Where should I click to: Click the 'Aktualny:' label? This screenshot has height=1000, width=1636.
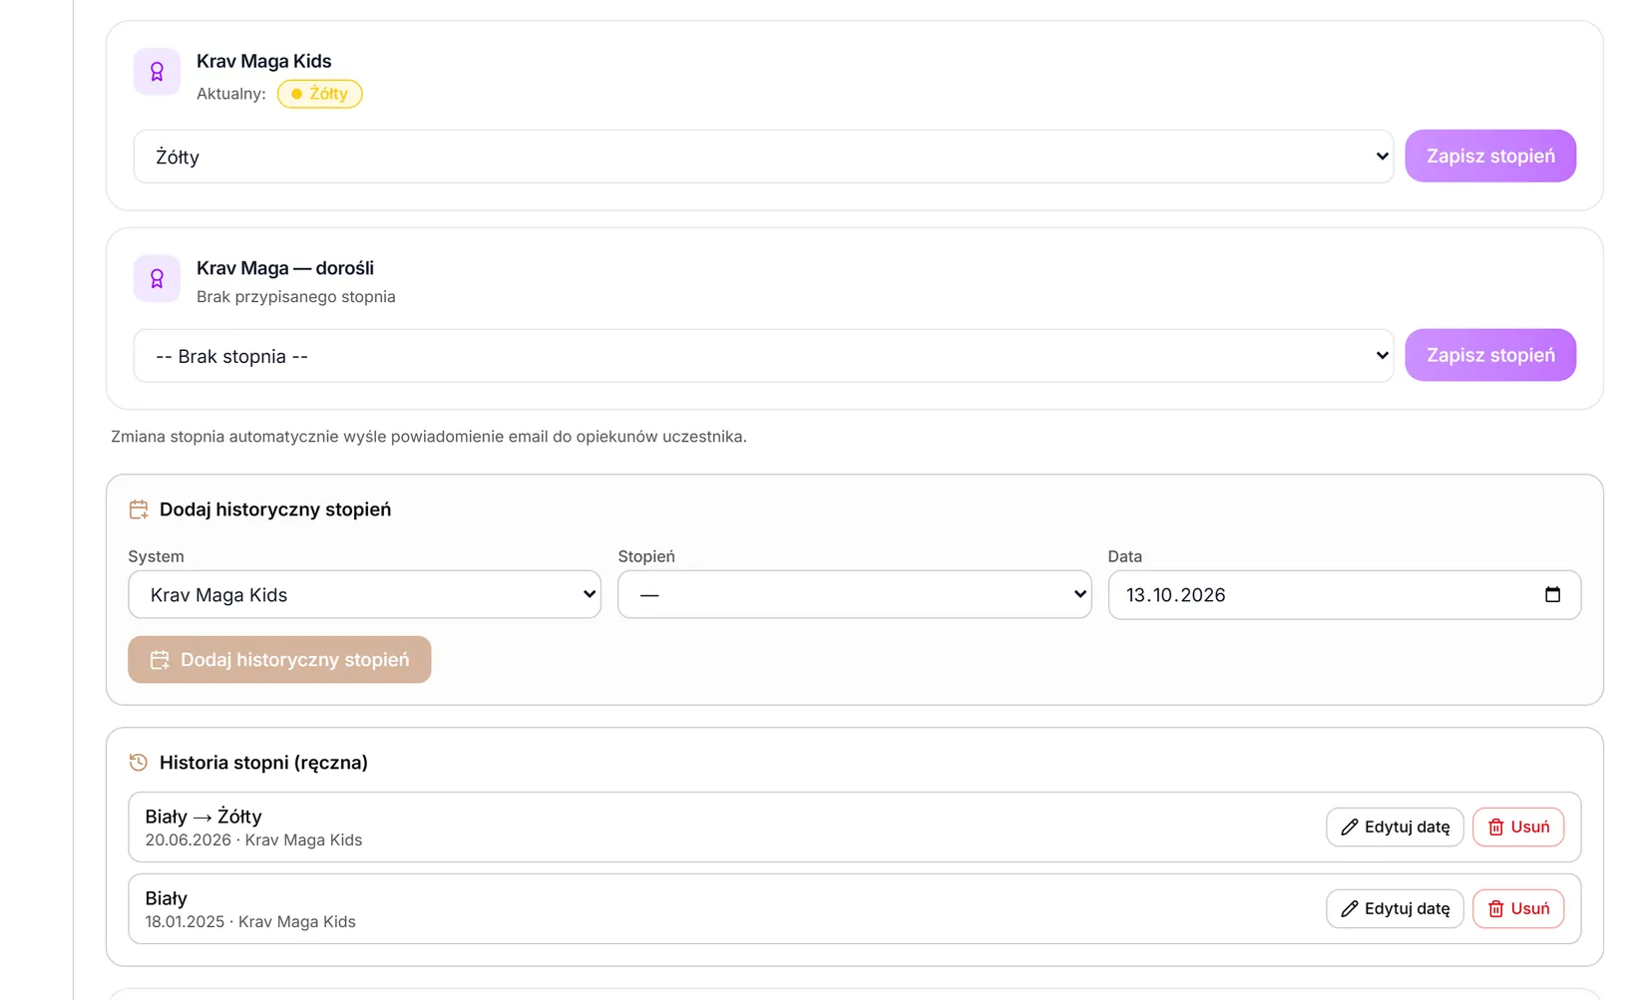231,94
